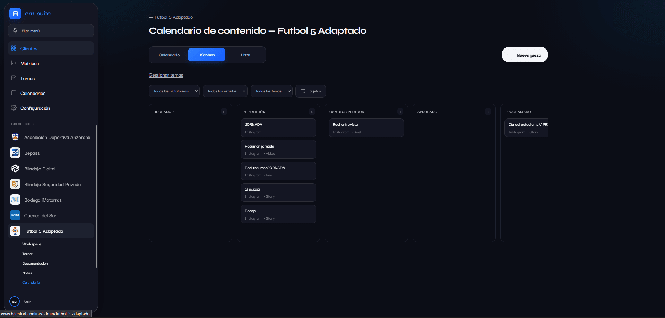This screenshot has width=665, height=318.
Task: Click Salir to log out
Action: pyautogui.click(x=27, y=302)
